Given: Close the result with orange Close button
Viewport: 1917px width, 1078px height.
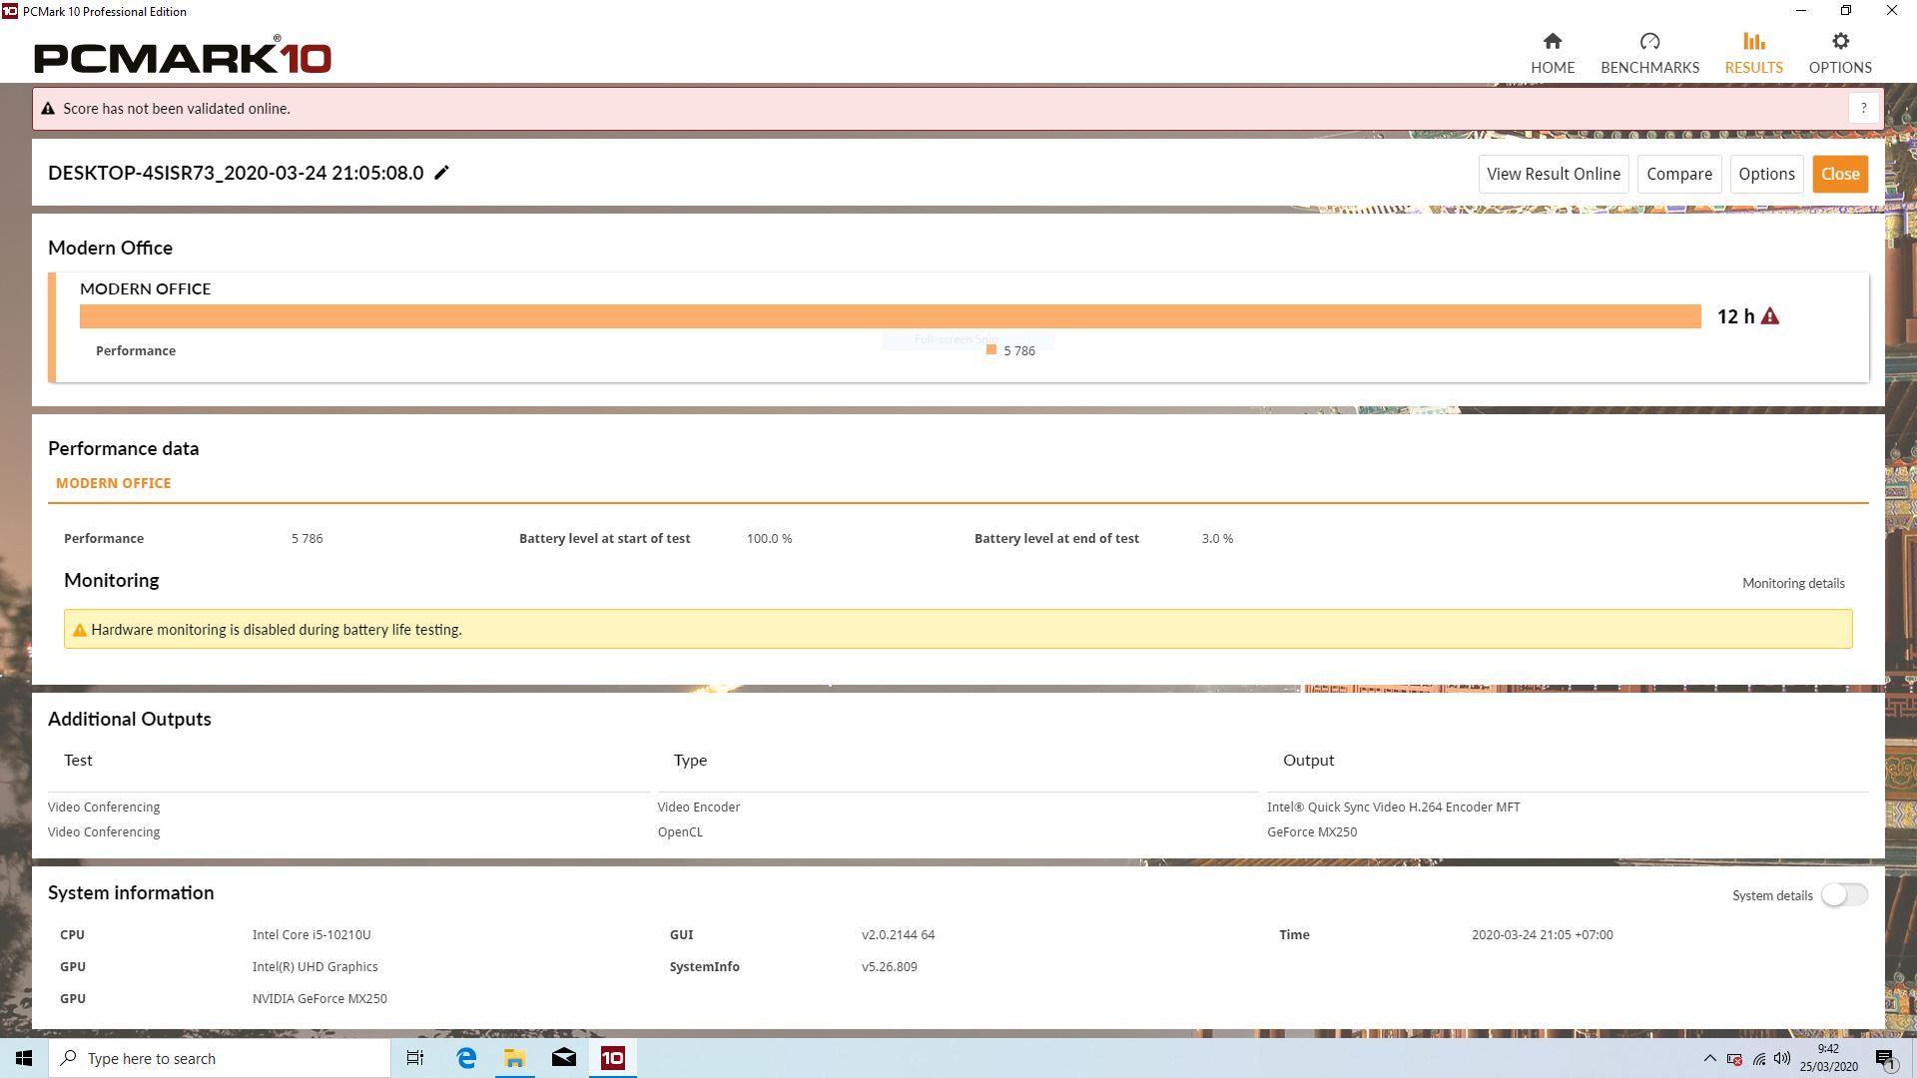Looking at the screenshot, I should [1839, 174].
